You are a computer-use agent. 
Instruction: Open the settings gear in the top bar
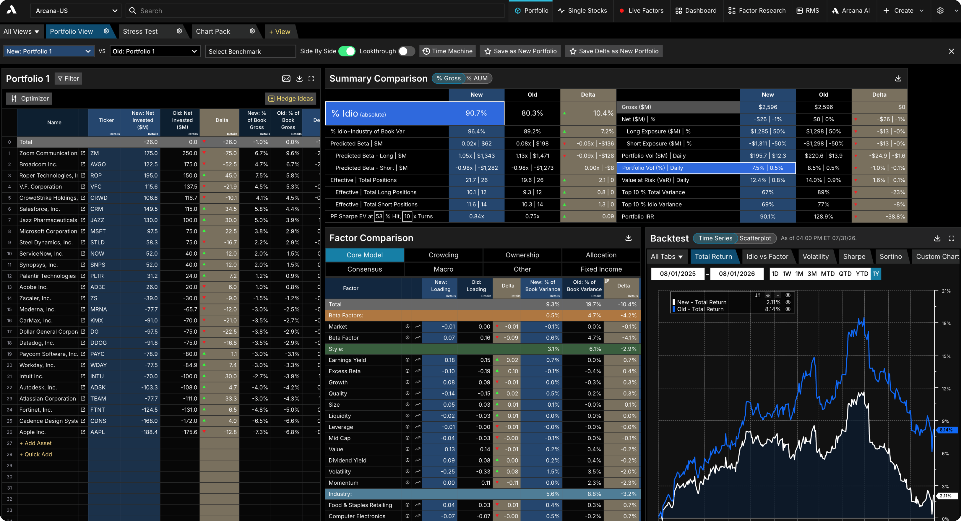pos(940,10)
